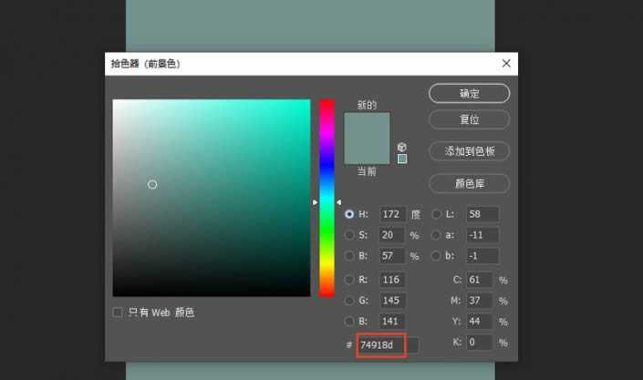This screenshot has height=380, width=643.
Task: Click the 当前 current color swatch
Action: 367,151
